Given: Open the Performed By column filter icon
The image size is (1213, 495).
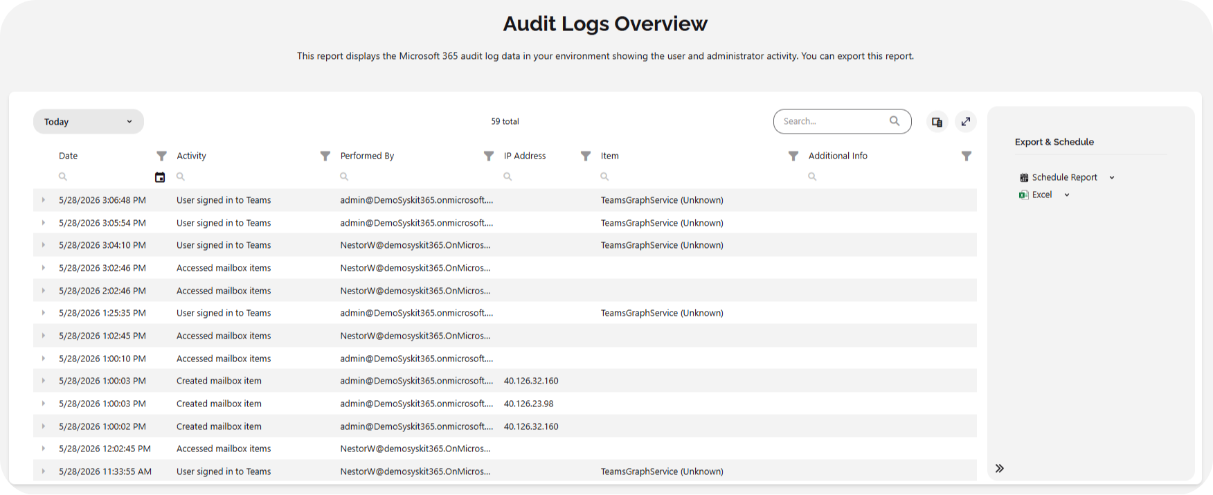Looking at the screenshot, I should coord(488,156).
